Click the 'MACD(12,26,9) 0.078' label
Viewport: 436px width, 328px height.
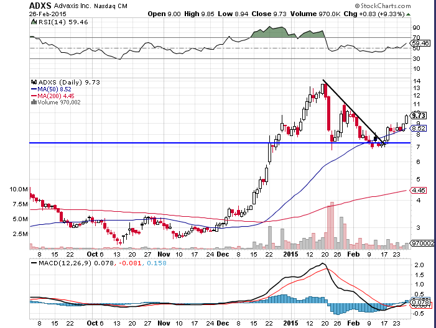pyautogui.click(x=76, y=263)
